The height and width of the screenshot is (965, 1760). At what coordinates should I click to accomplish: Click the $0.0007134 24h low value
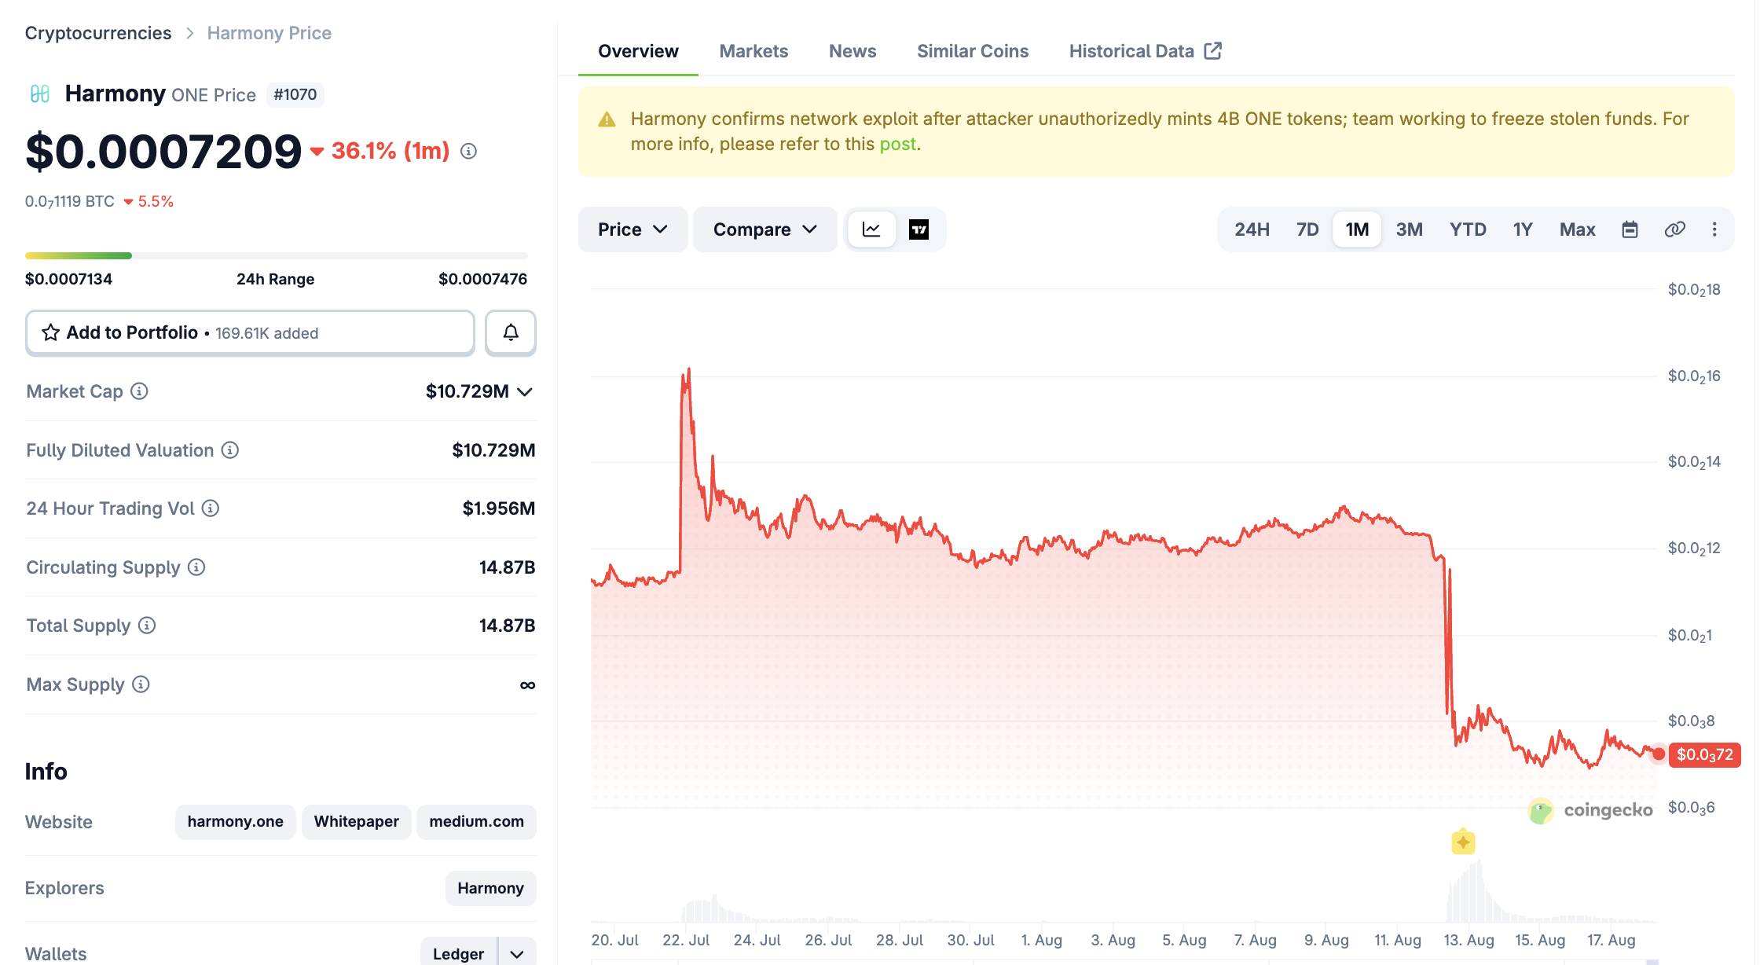pyautogui.click(x=68, y=279)
